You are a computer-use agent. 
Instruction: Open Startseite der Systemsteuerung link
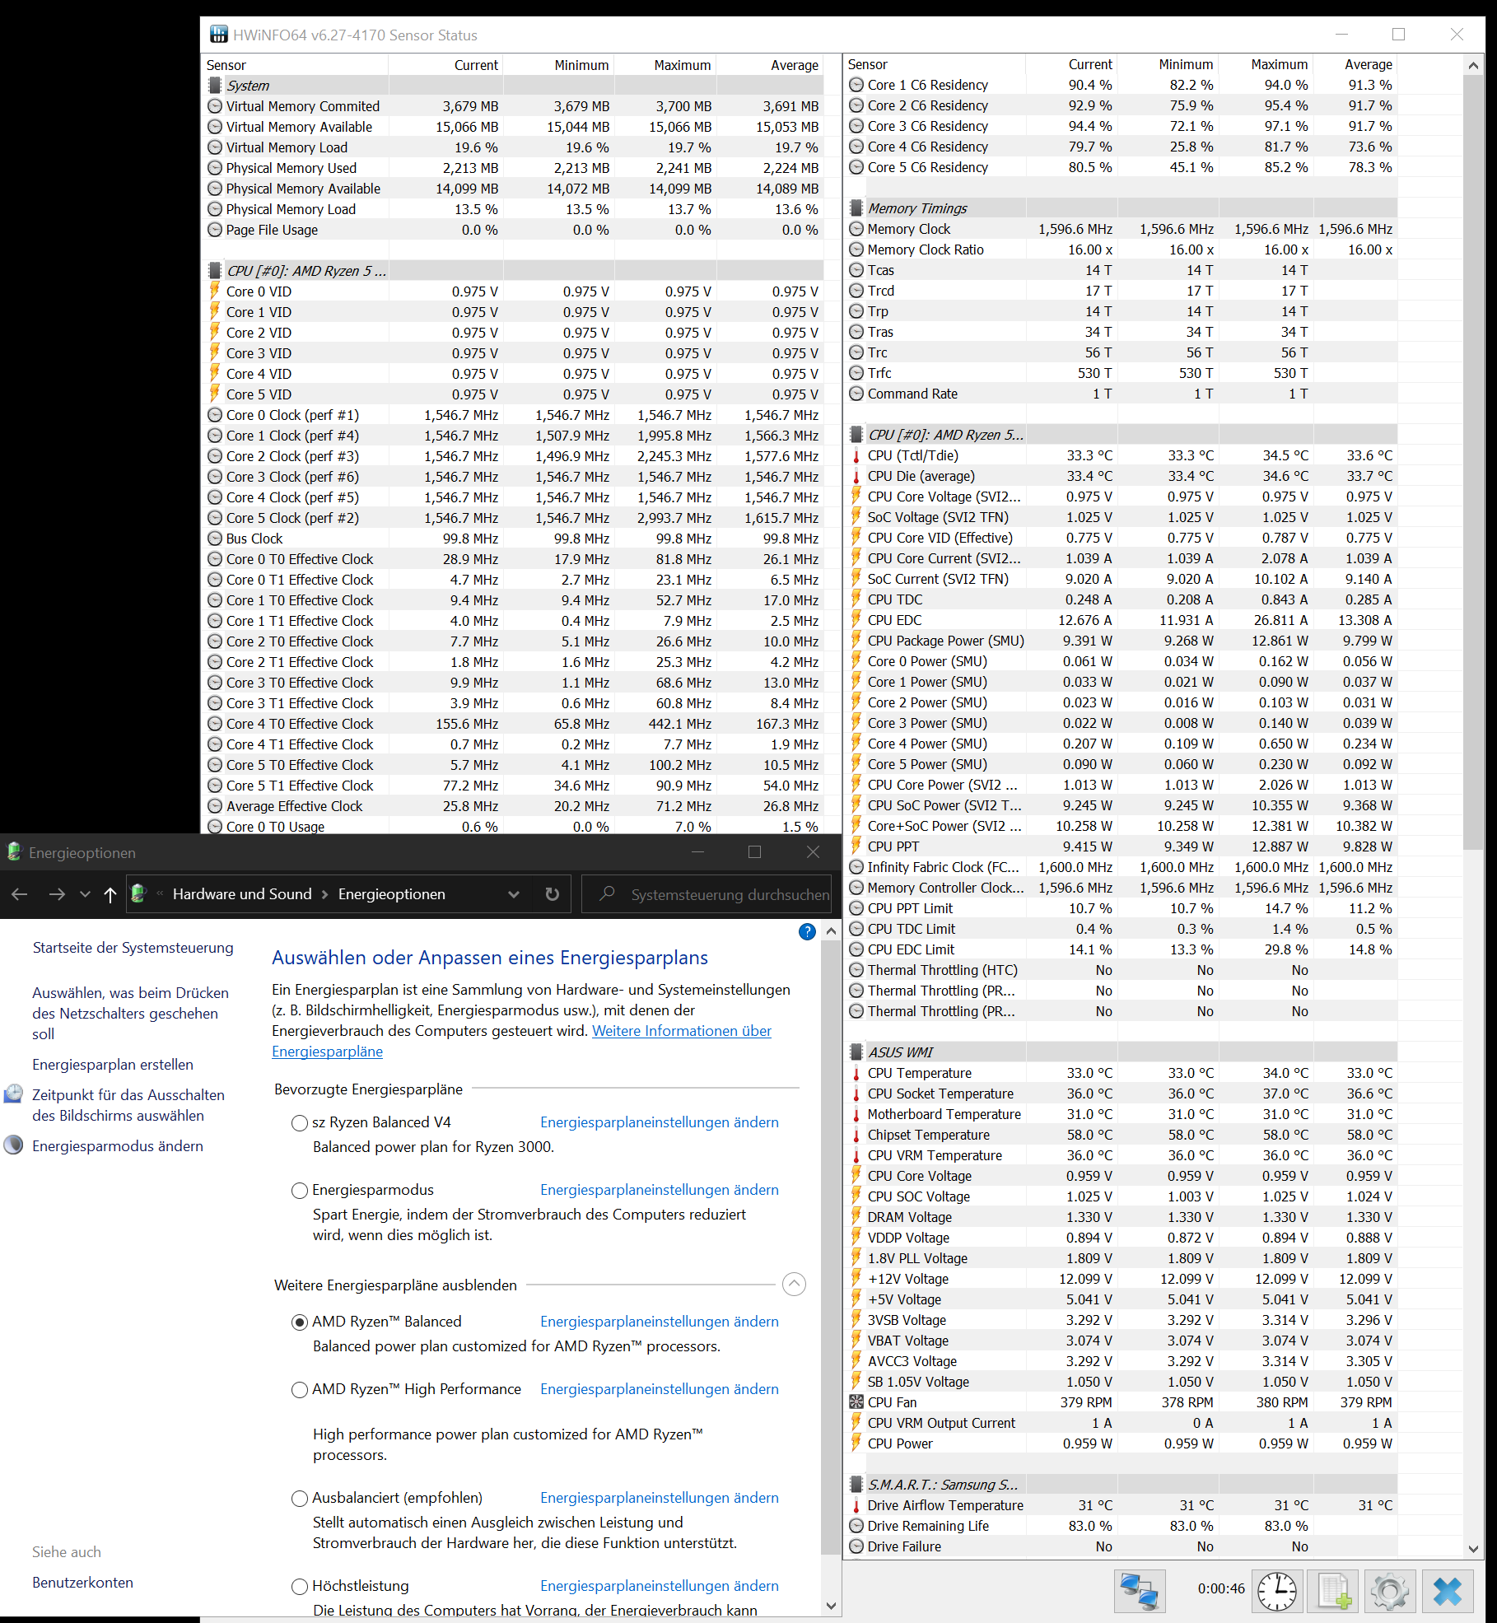point(133,948)
